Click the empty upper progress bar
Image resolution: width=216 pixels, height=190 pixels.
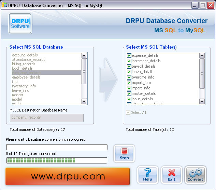[x=57, y=147]
